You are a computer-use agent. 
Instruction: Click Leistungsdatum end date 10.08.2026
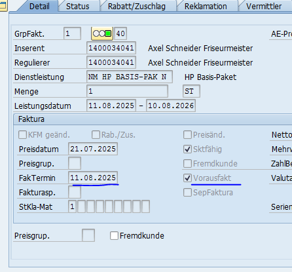click(171, 106)
